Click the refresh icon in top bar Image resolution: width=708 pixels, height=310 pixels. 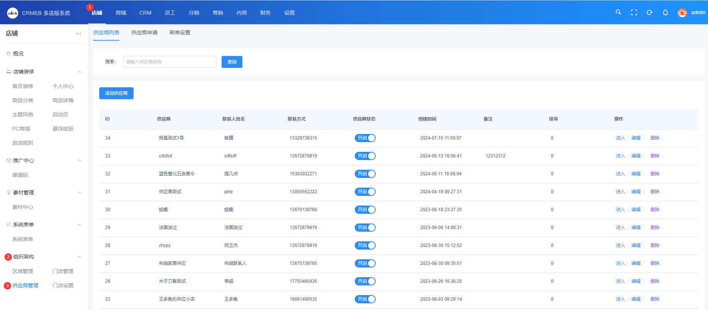(649, 12)
